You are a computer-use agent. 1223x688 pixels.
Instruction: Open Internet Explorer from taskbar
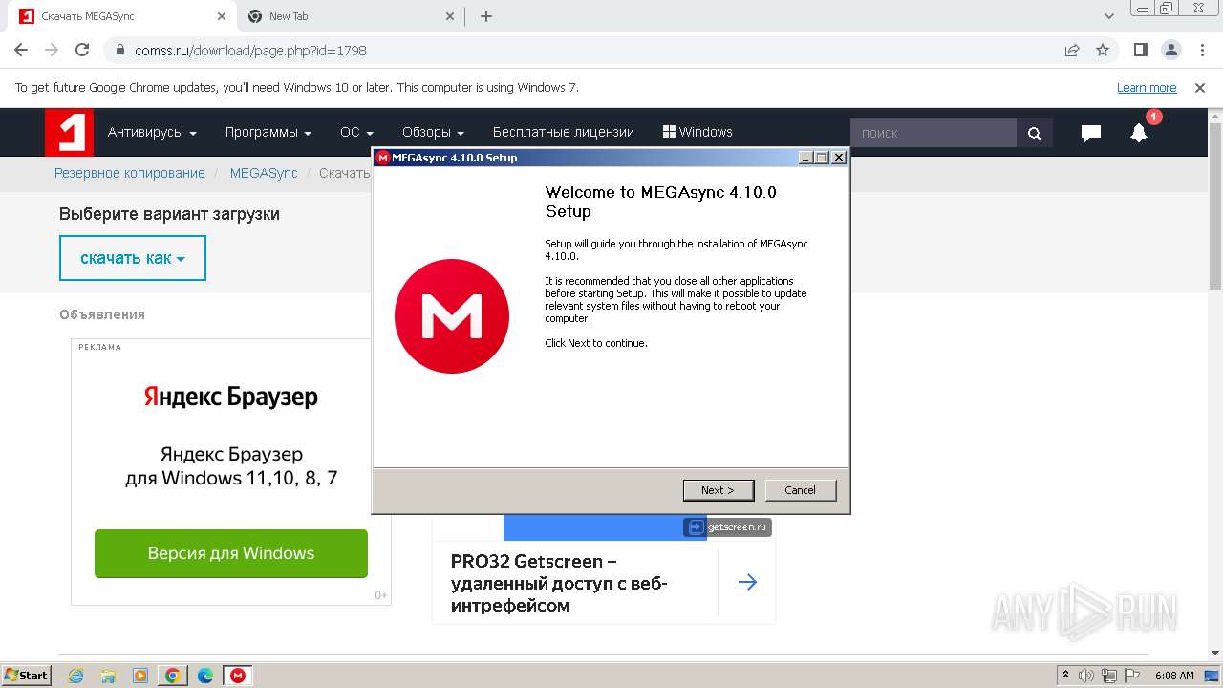(76, 676)
